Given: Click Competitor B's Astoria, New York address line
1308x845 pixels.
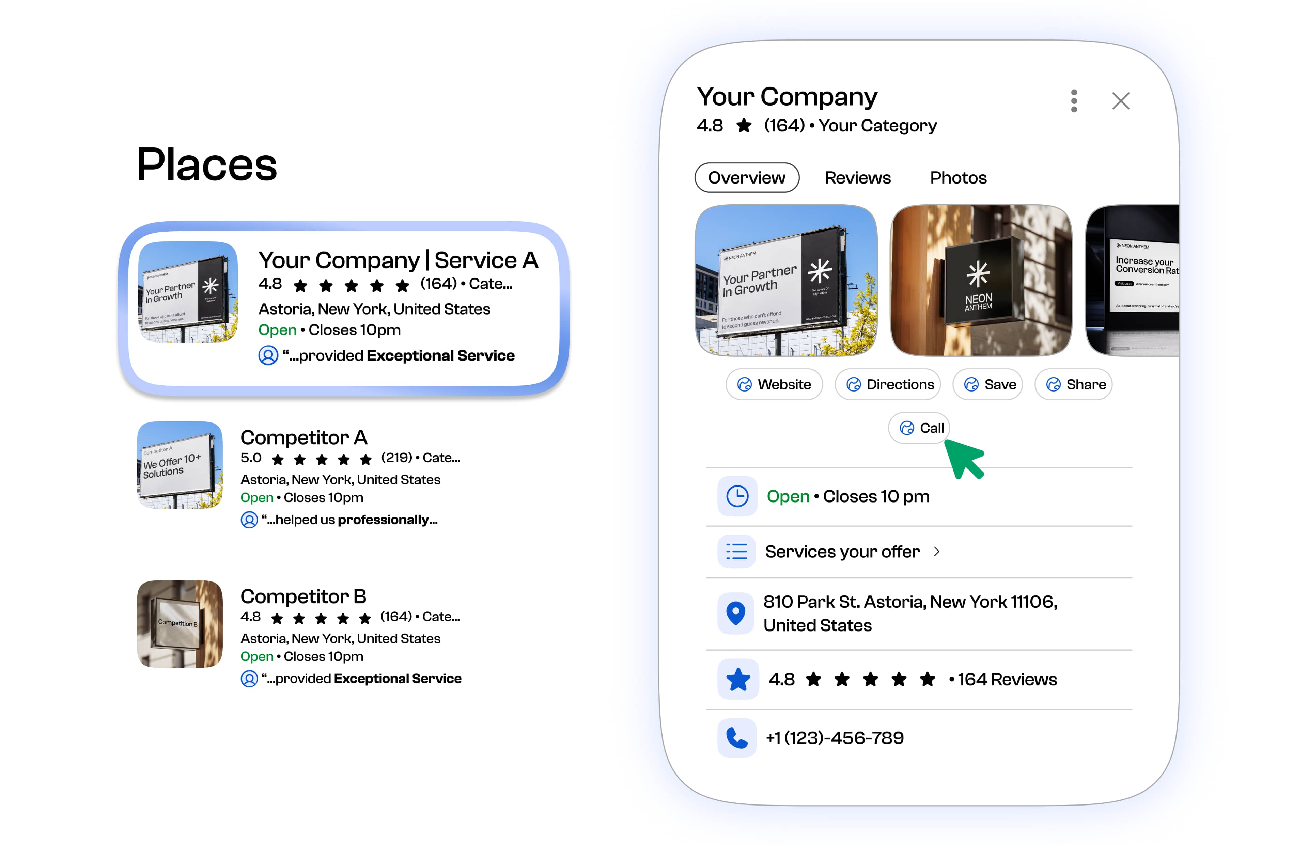Looking at the screenshot, I should pos(340,639).
